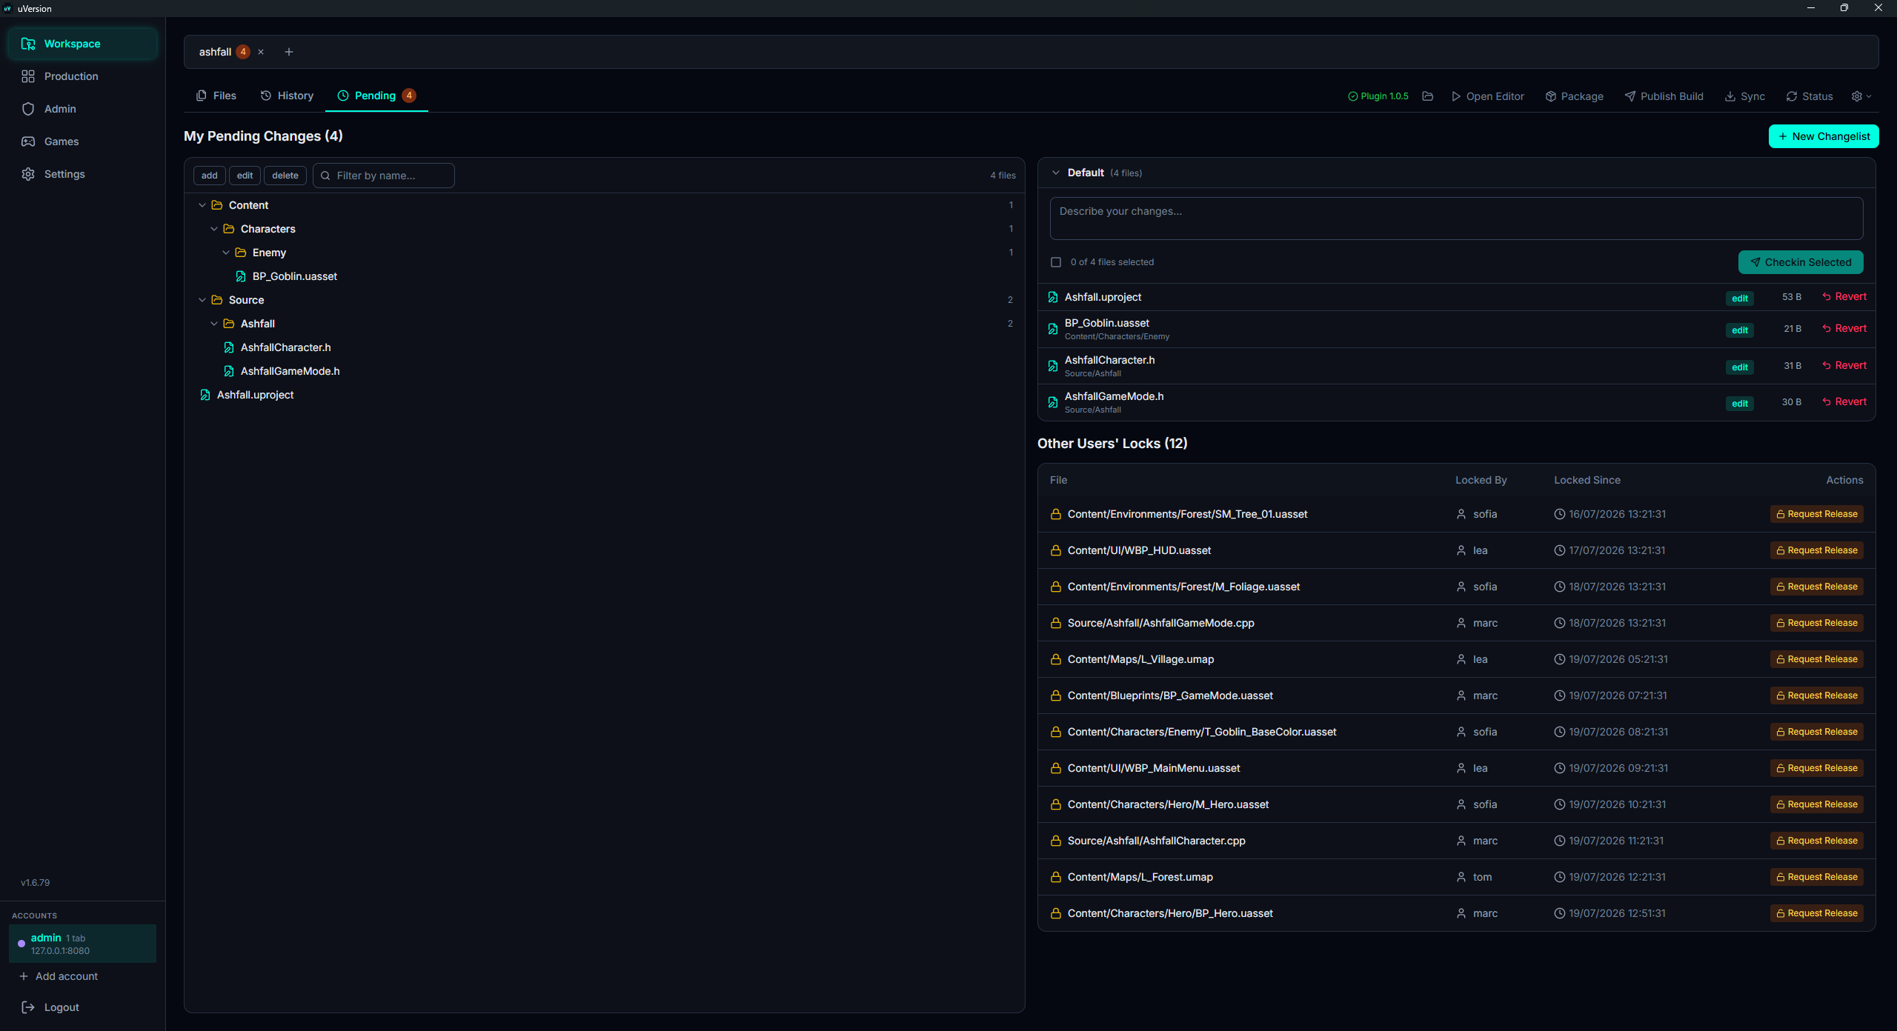
Task: Select Ashfall.uproject in file tree
Action: pos(255,395)
